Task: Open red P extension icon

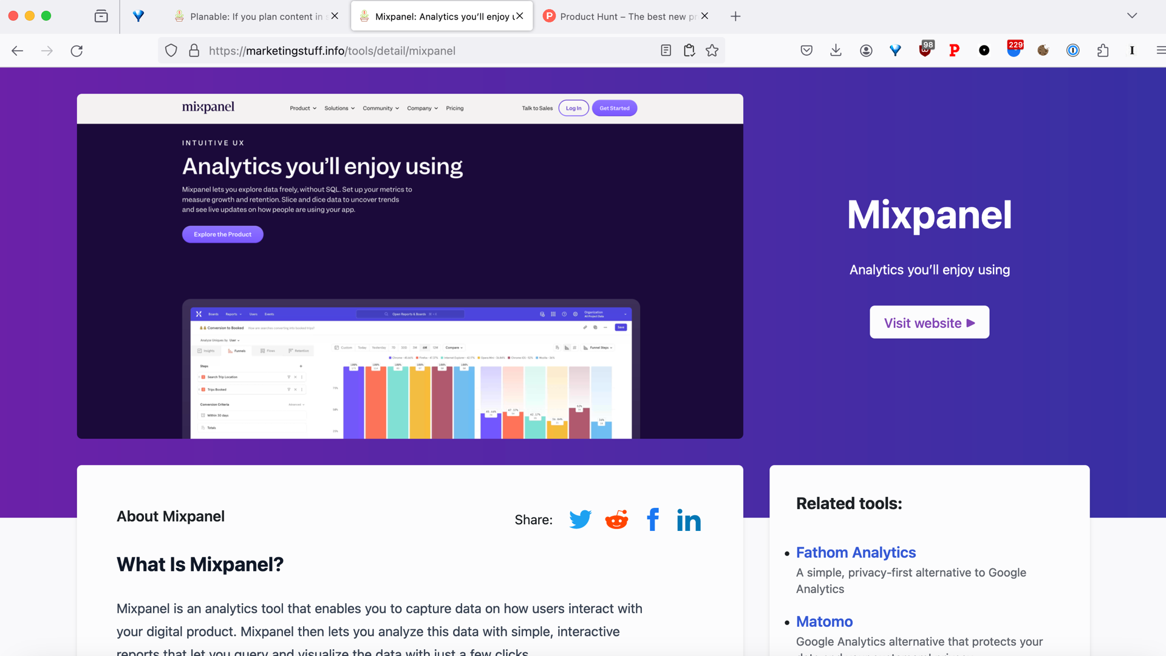Action: point(954,50)
